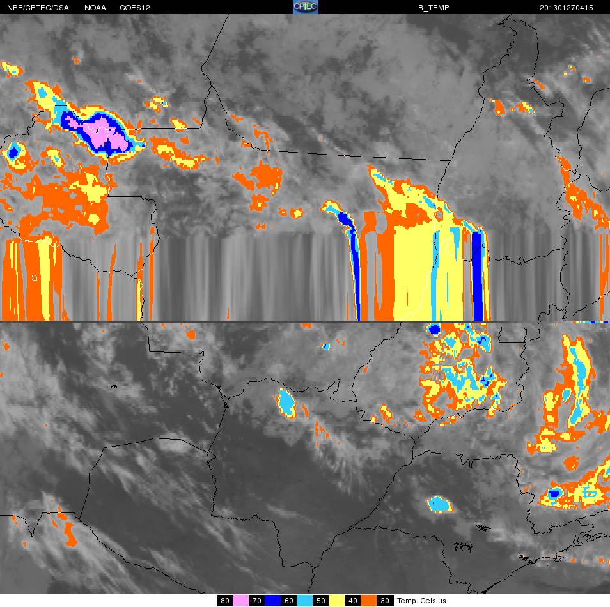Image resolution: width=610 pixels, height=607 pixels.
Task: Click the -50 legend value label
Action: (x=320, y=601)
